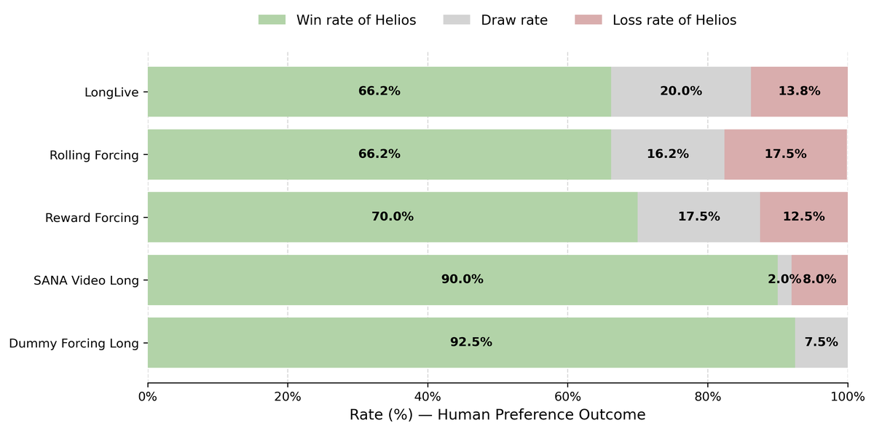Click the Rolling Forcing axis label

(94, 155)
